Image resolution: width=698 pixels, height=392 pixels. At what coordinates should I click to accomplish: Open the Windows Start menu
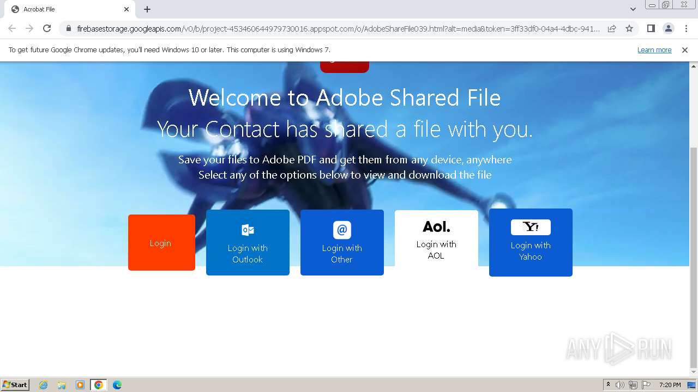pyautogui.click(x=15, y=384)
